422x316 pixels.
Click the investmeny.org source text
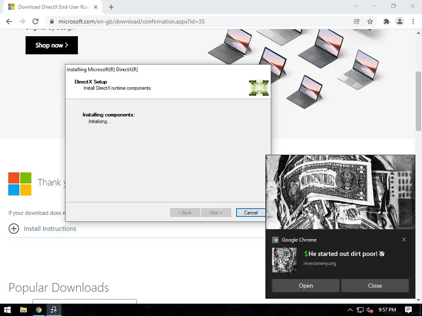pos(319,263)
